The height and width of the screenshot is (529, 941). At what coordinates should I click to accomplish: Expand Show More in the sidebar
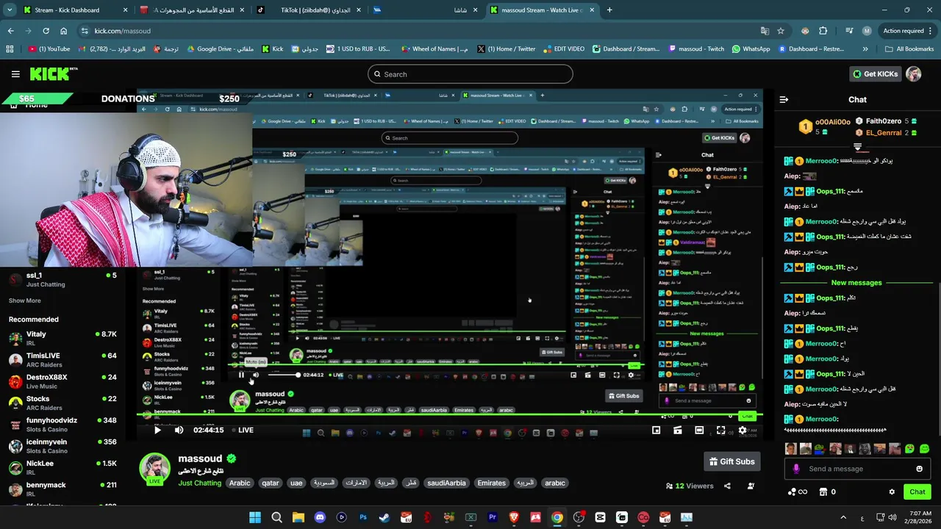click(24, 301)
